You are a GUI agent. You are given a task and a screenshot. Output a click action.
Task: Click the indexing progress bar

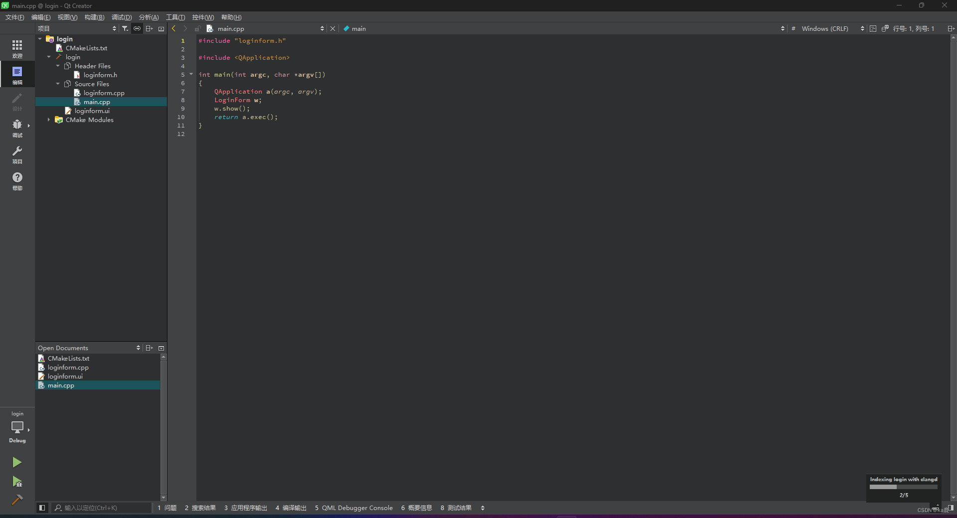[903, 487]
